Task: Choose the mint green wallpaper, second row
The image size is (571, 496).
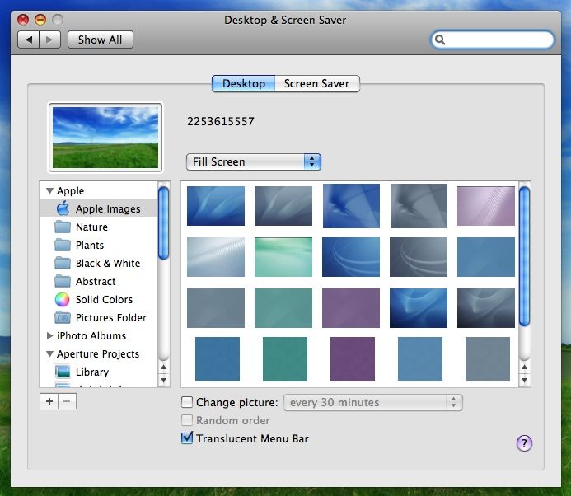Action: point(283,257)
